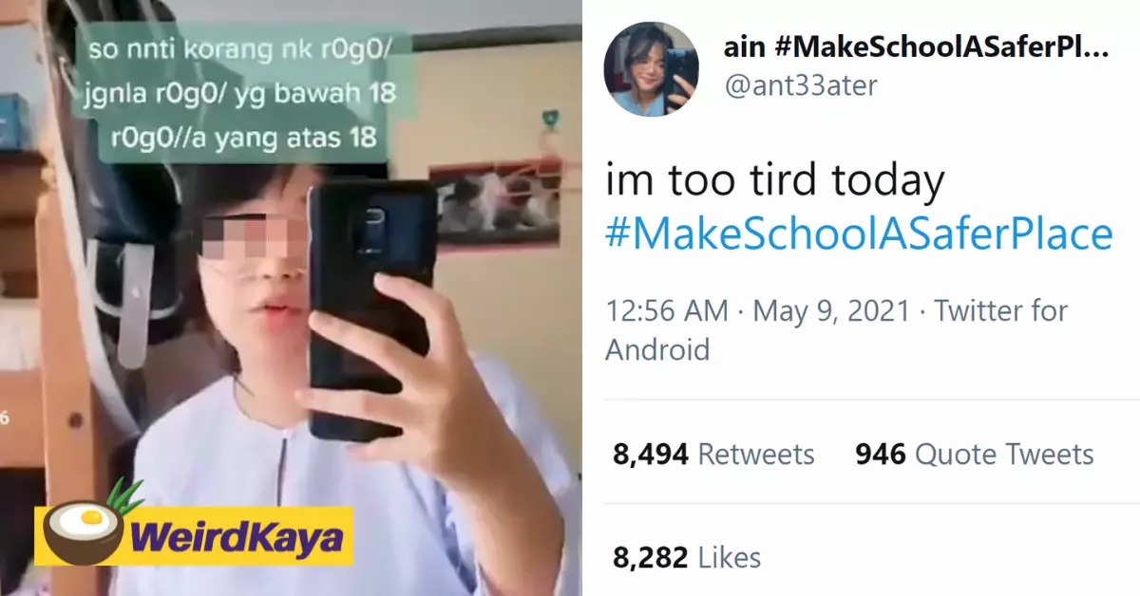Screen dimensions: 1140x596
Task: Open the blue #MakeSchoolASaferPlace hashtag in tweet
Action: click(859, 233)
